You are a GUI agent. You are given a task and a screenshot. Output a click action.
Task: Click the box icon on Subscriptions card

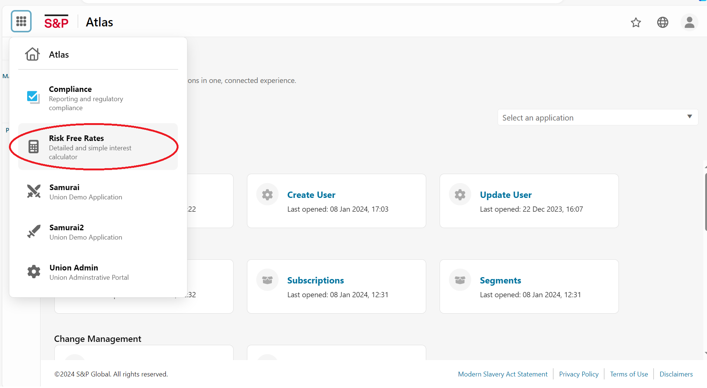(267, 280)
